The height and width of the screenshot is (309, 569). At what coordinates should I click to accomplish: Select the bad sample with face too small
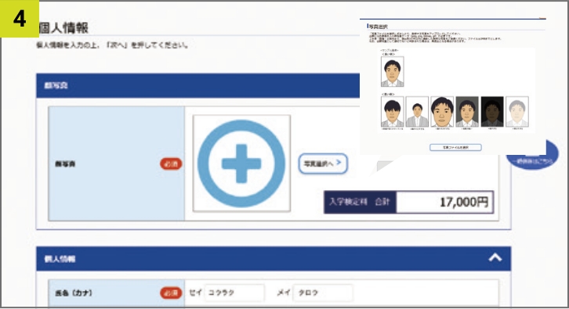417,112
